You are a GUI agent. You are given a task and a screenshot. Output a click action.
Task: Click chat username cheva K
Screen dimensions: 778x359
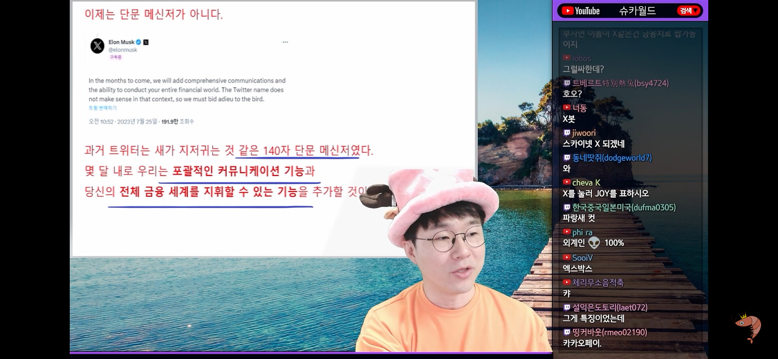586,183
